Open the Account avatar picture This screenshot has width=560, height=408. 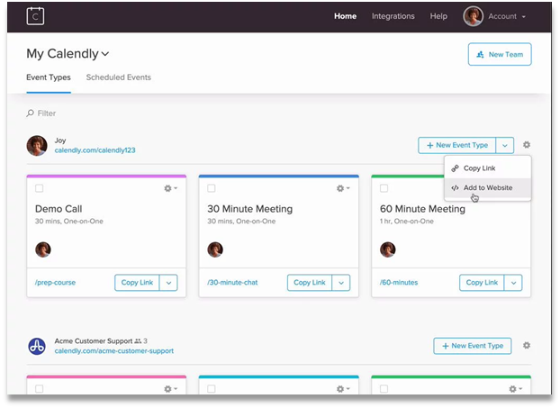(474, 16)
